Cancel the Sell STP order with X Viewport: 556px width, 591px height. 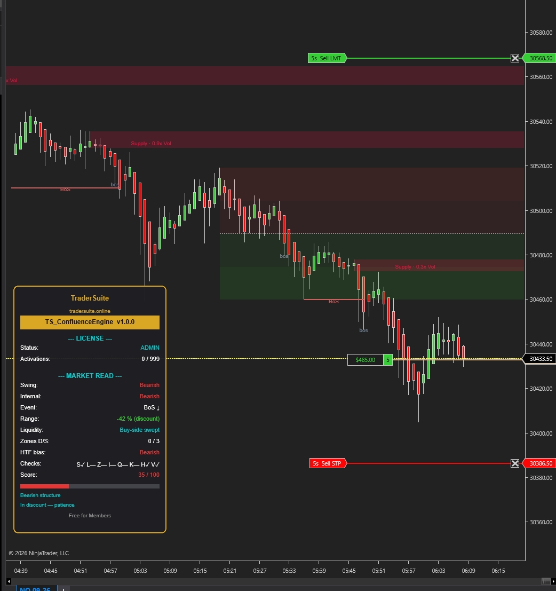click(x=514, y=463)
